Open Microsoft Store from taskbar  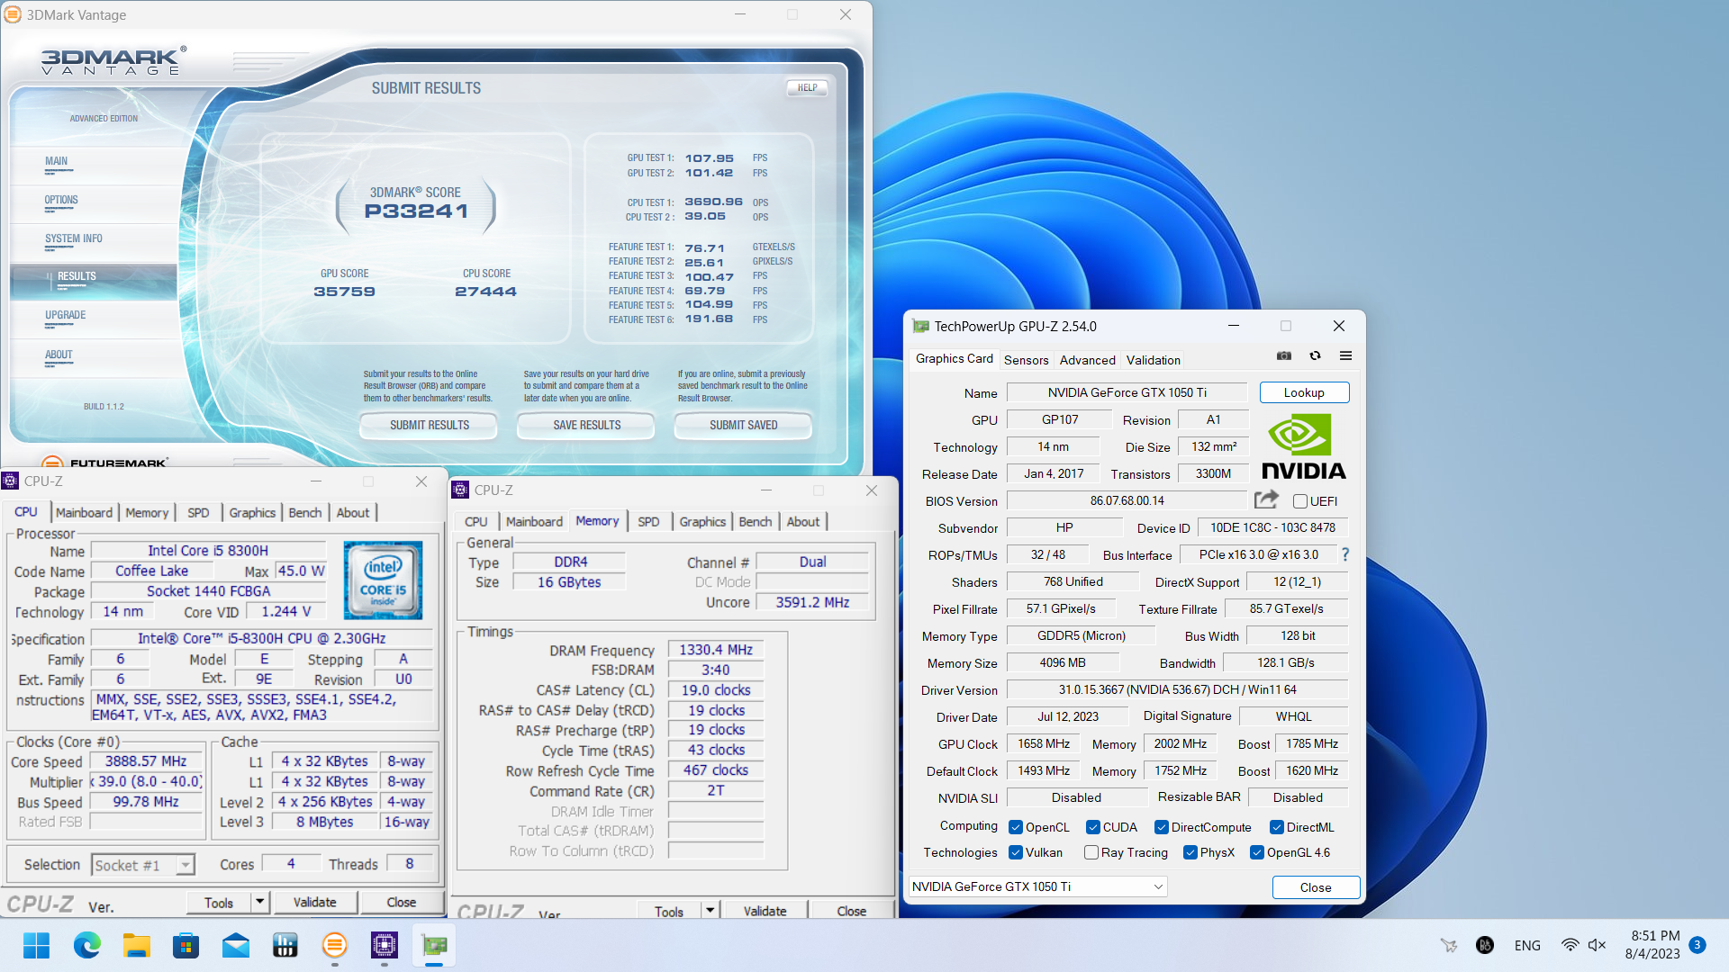[x=186, y=946]
